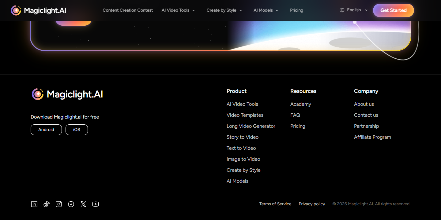Click the Magiclight.AI logo in header

tap(39, 10)
